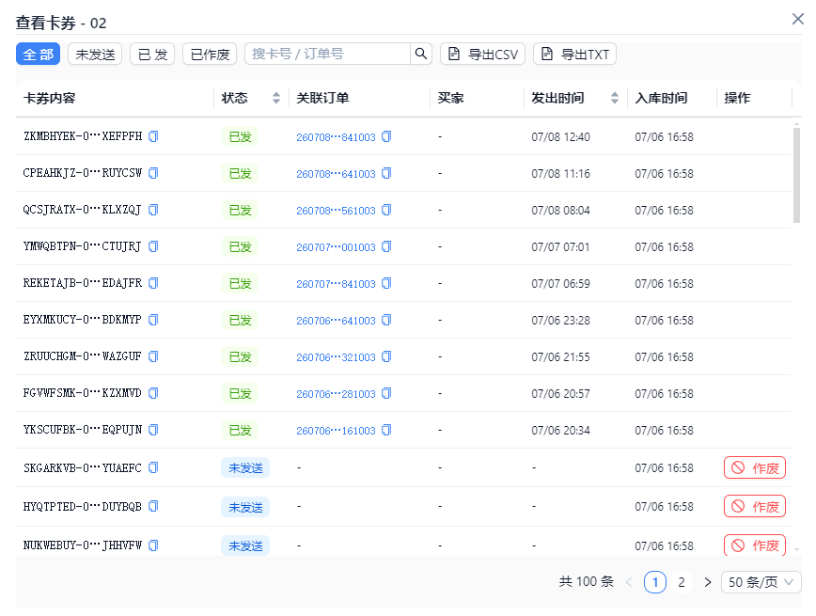The image size is (816, 616).
Task: Click the table vertical scrollbar thumb
Action: pos(796,175)
